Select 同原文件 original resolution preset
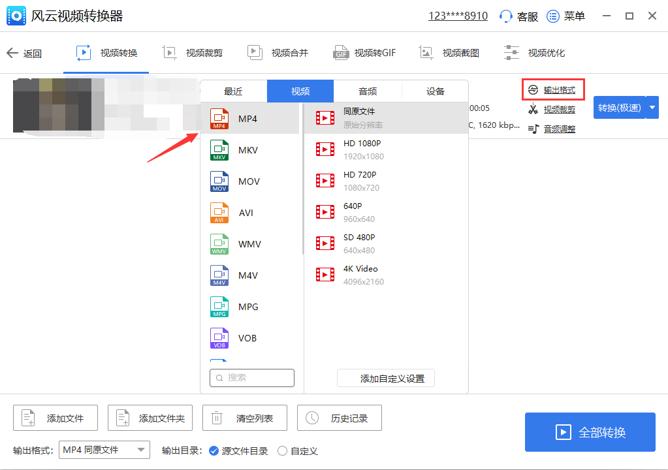Viewport: 668px width, 470px height. pos(386,118)
